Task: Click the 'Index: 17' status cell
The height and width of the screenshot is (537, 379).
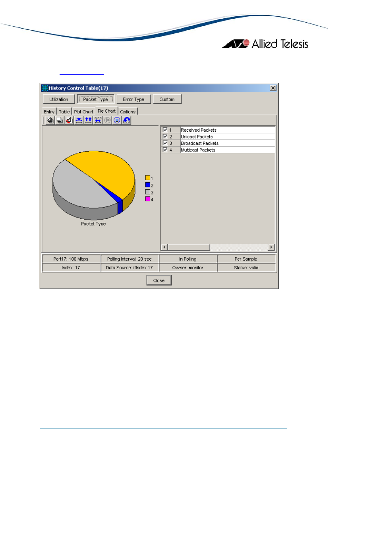Action: [x=71, y=268]
